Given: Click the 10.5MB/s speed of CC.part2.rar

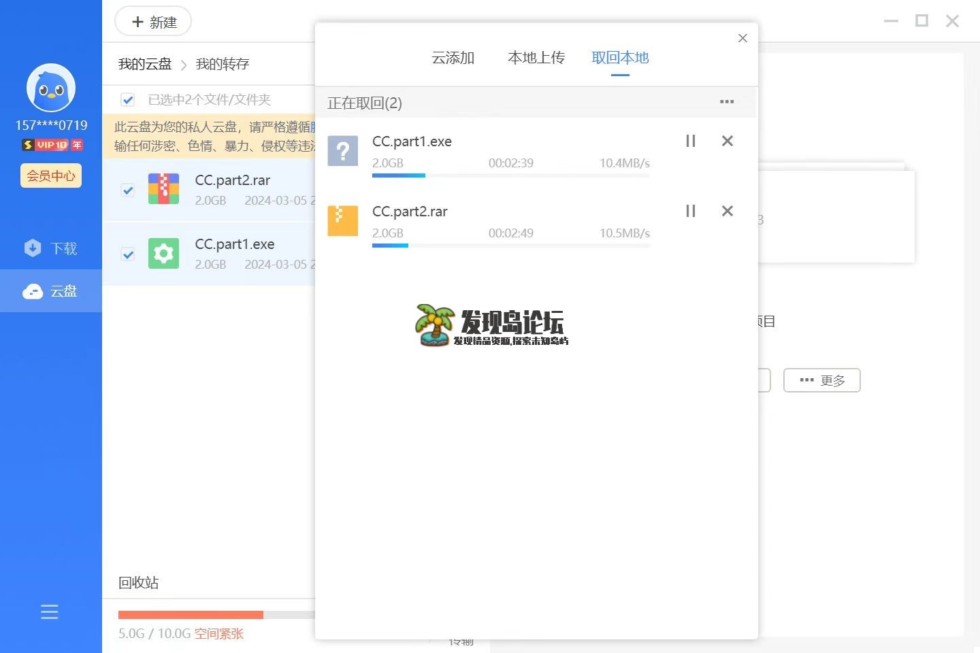Looking at the screenshot, I should click(x=625, y=233).
